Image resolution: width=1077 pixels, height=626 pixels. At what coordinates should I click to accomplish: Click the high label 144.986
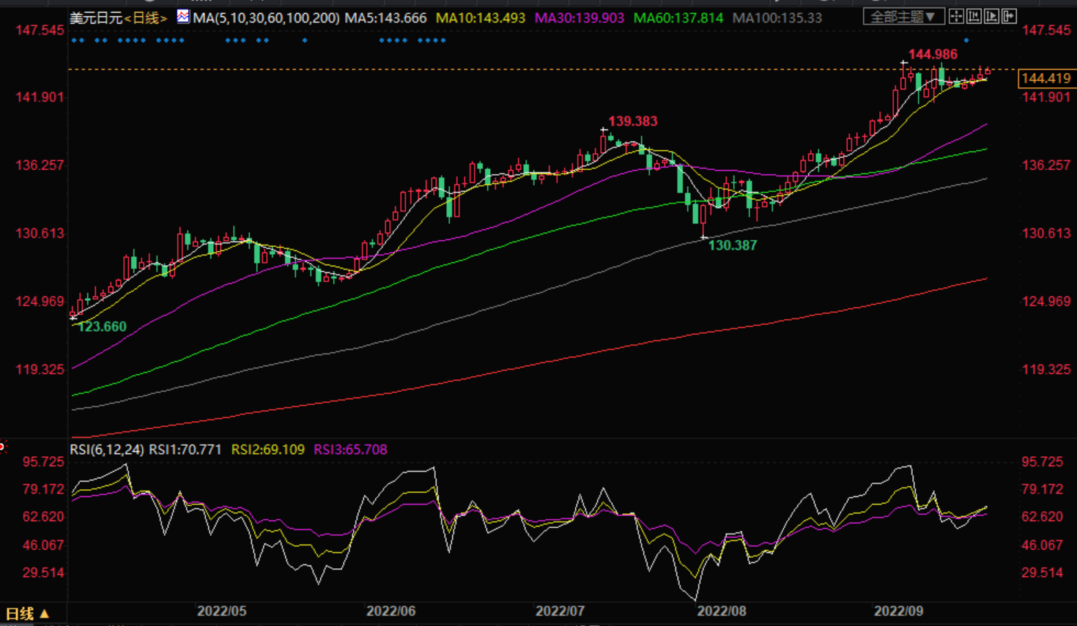coord(933,54)
